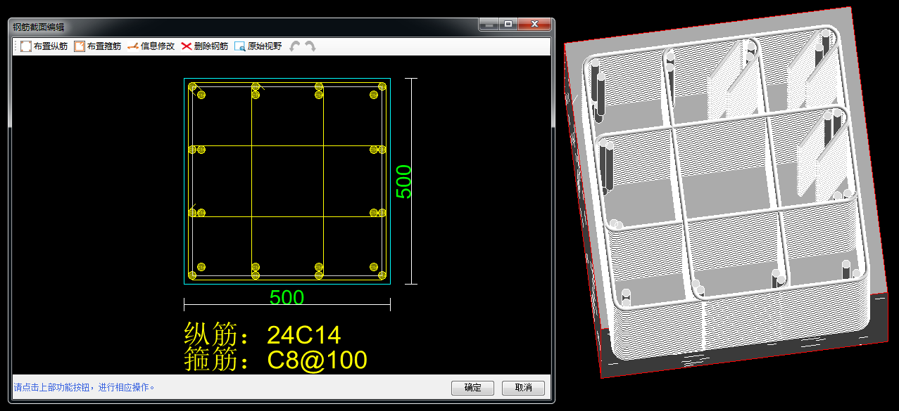This screenshot has width=899, height=411.
Task: Click the vertical 500 dimension label
Action: [x=403, y=181]
